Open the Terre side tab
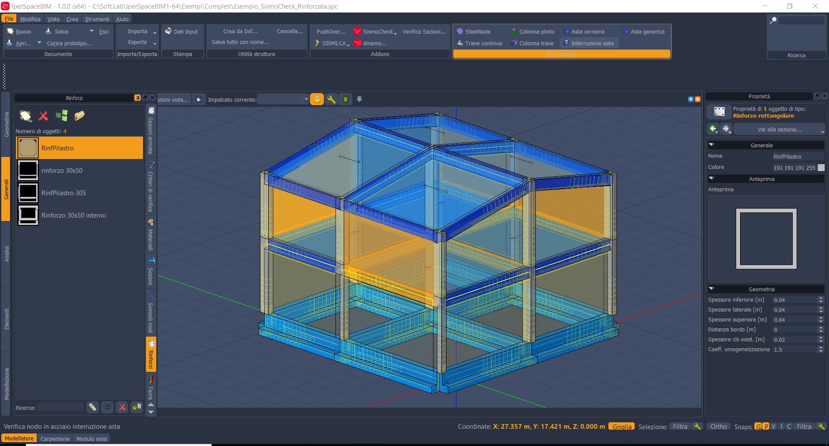 [x=151, y=387]
